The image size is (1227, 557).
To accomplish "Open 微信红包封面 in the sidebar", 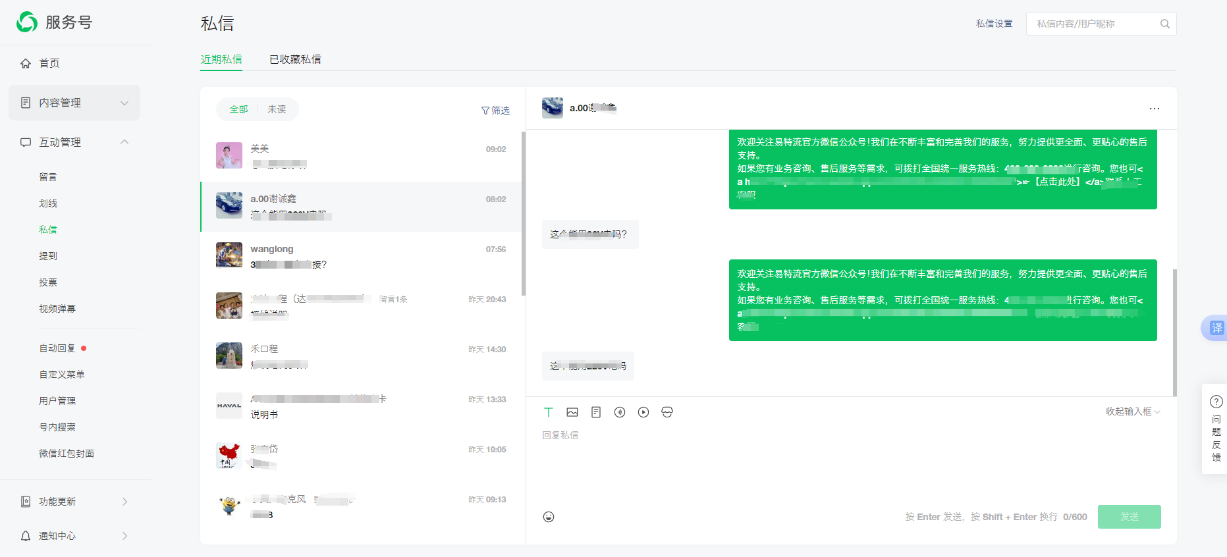I will (67, 454).
